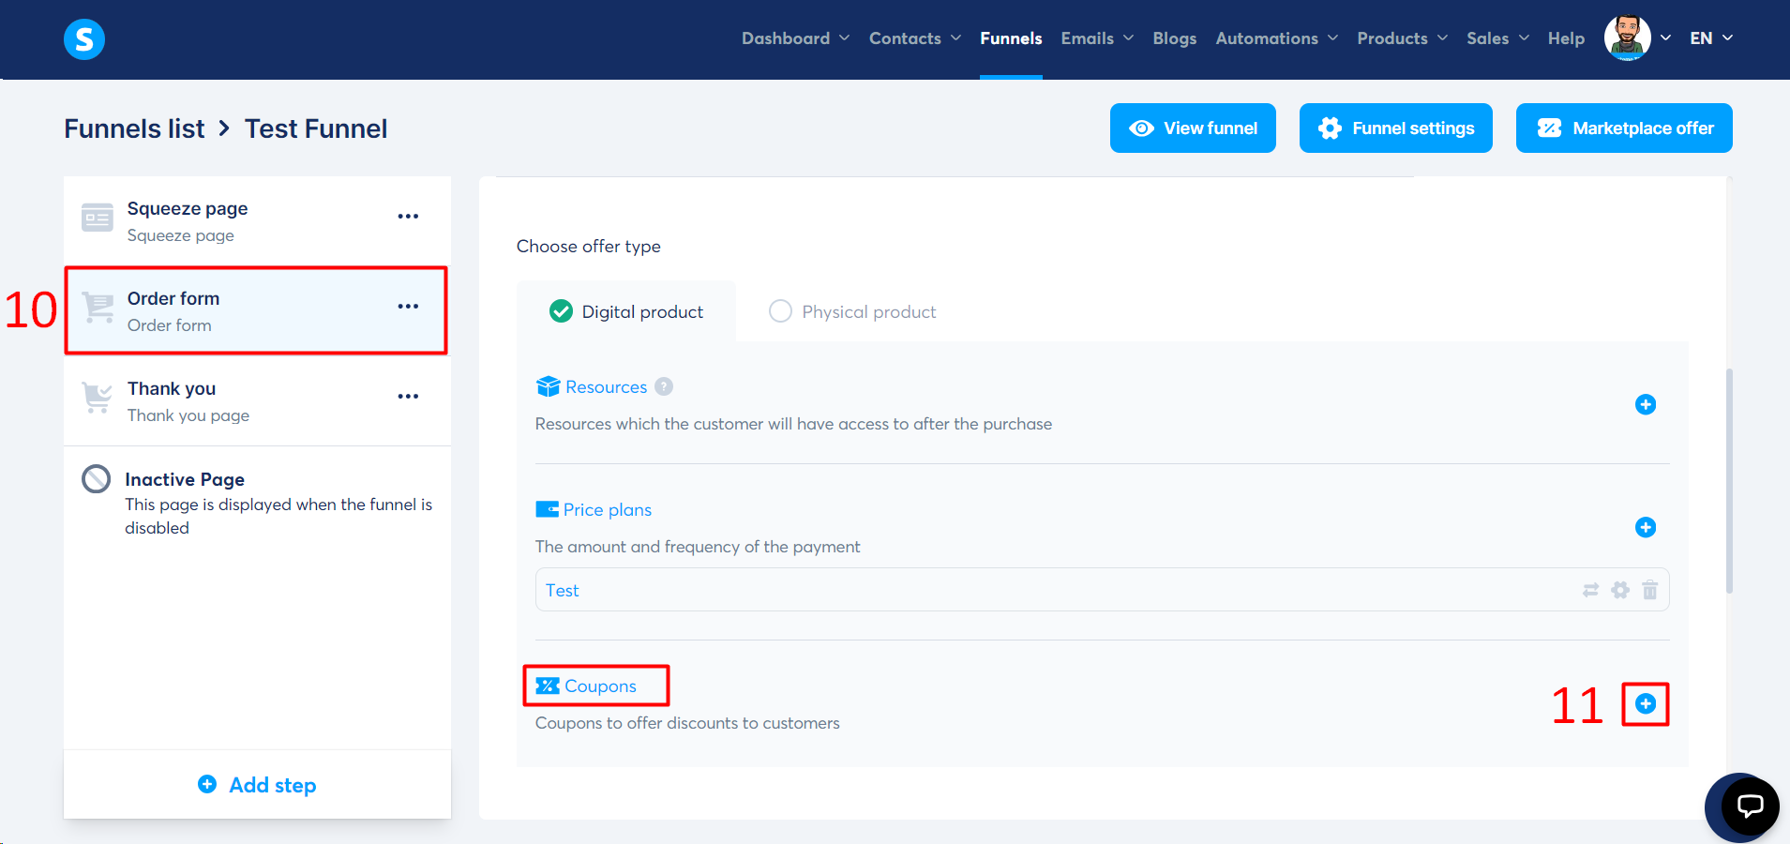This screenshot has height=844, width=1790.
Task: Open the Blogs section
Action: point(1174,38)
